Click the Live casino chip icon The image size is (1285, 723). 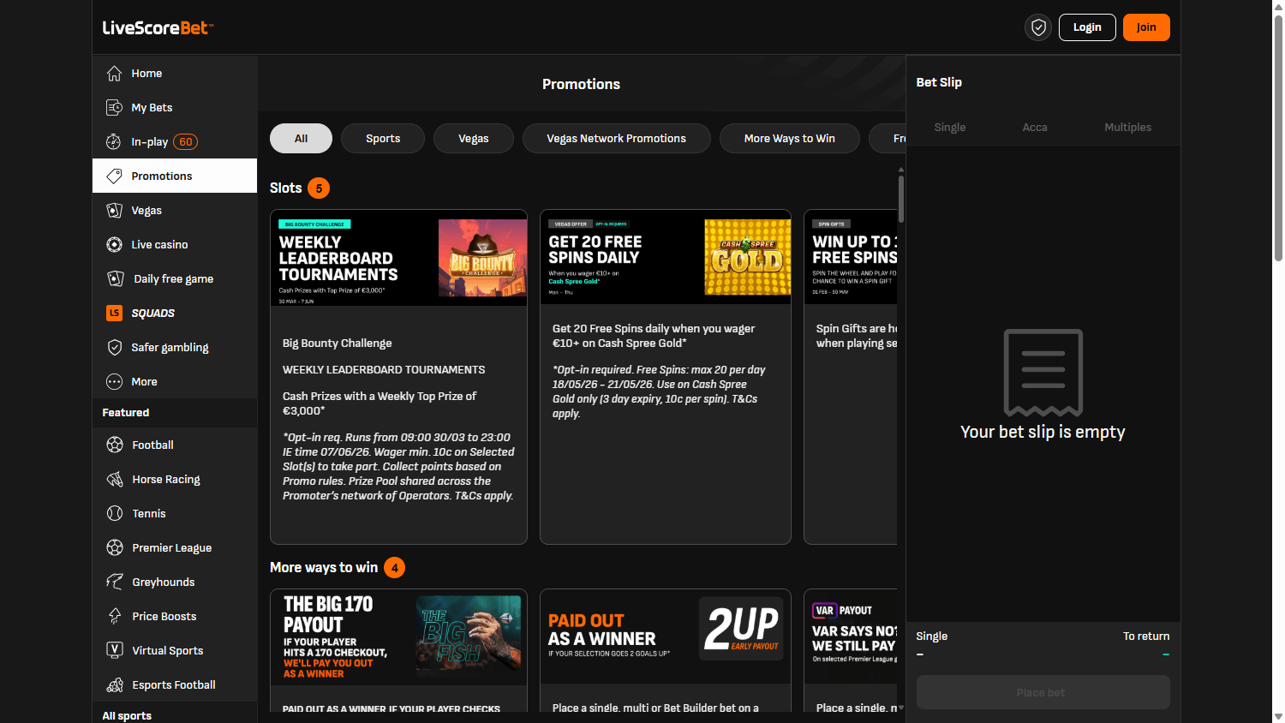[x=114, y=244]
